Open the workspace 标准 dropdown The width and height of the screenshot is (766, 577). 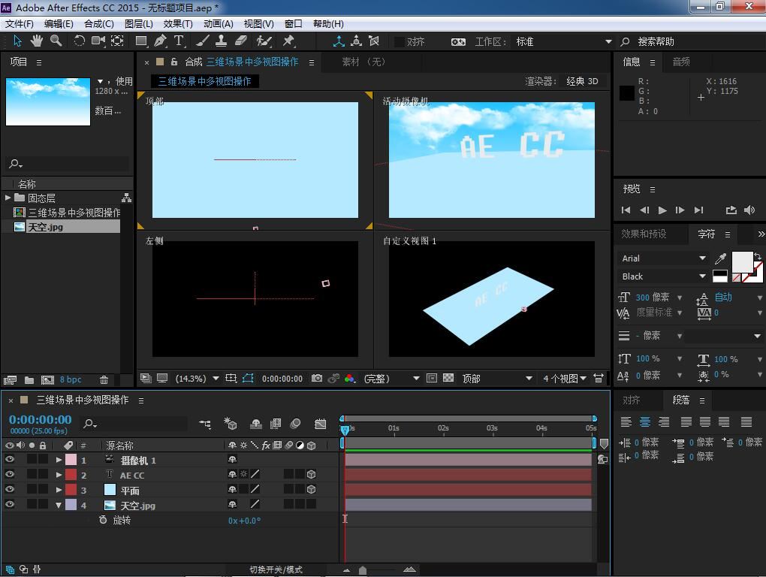click(x=563, y=41)
